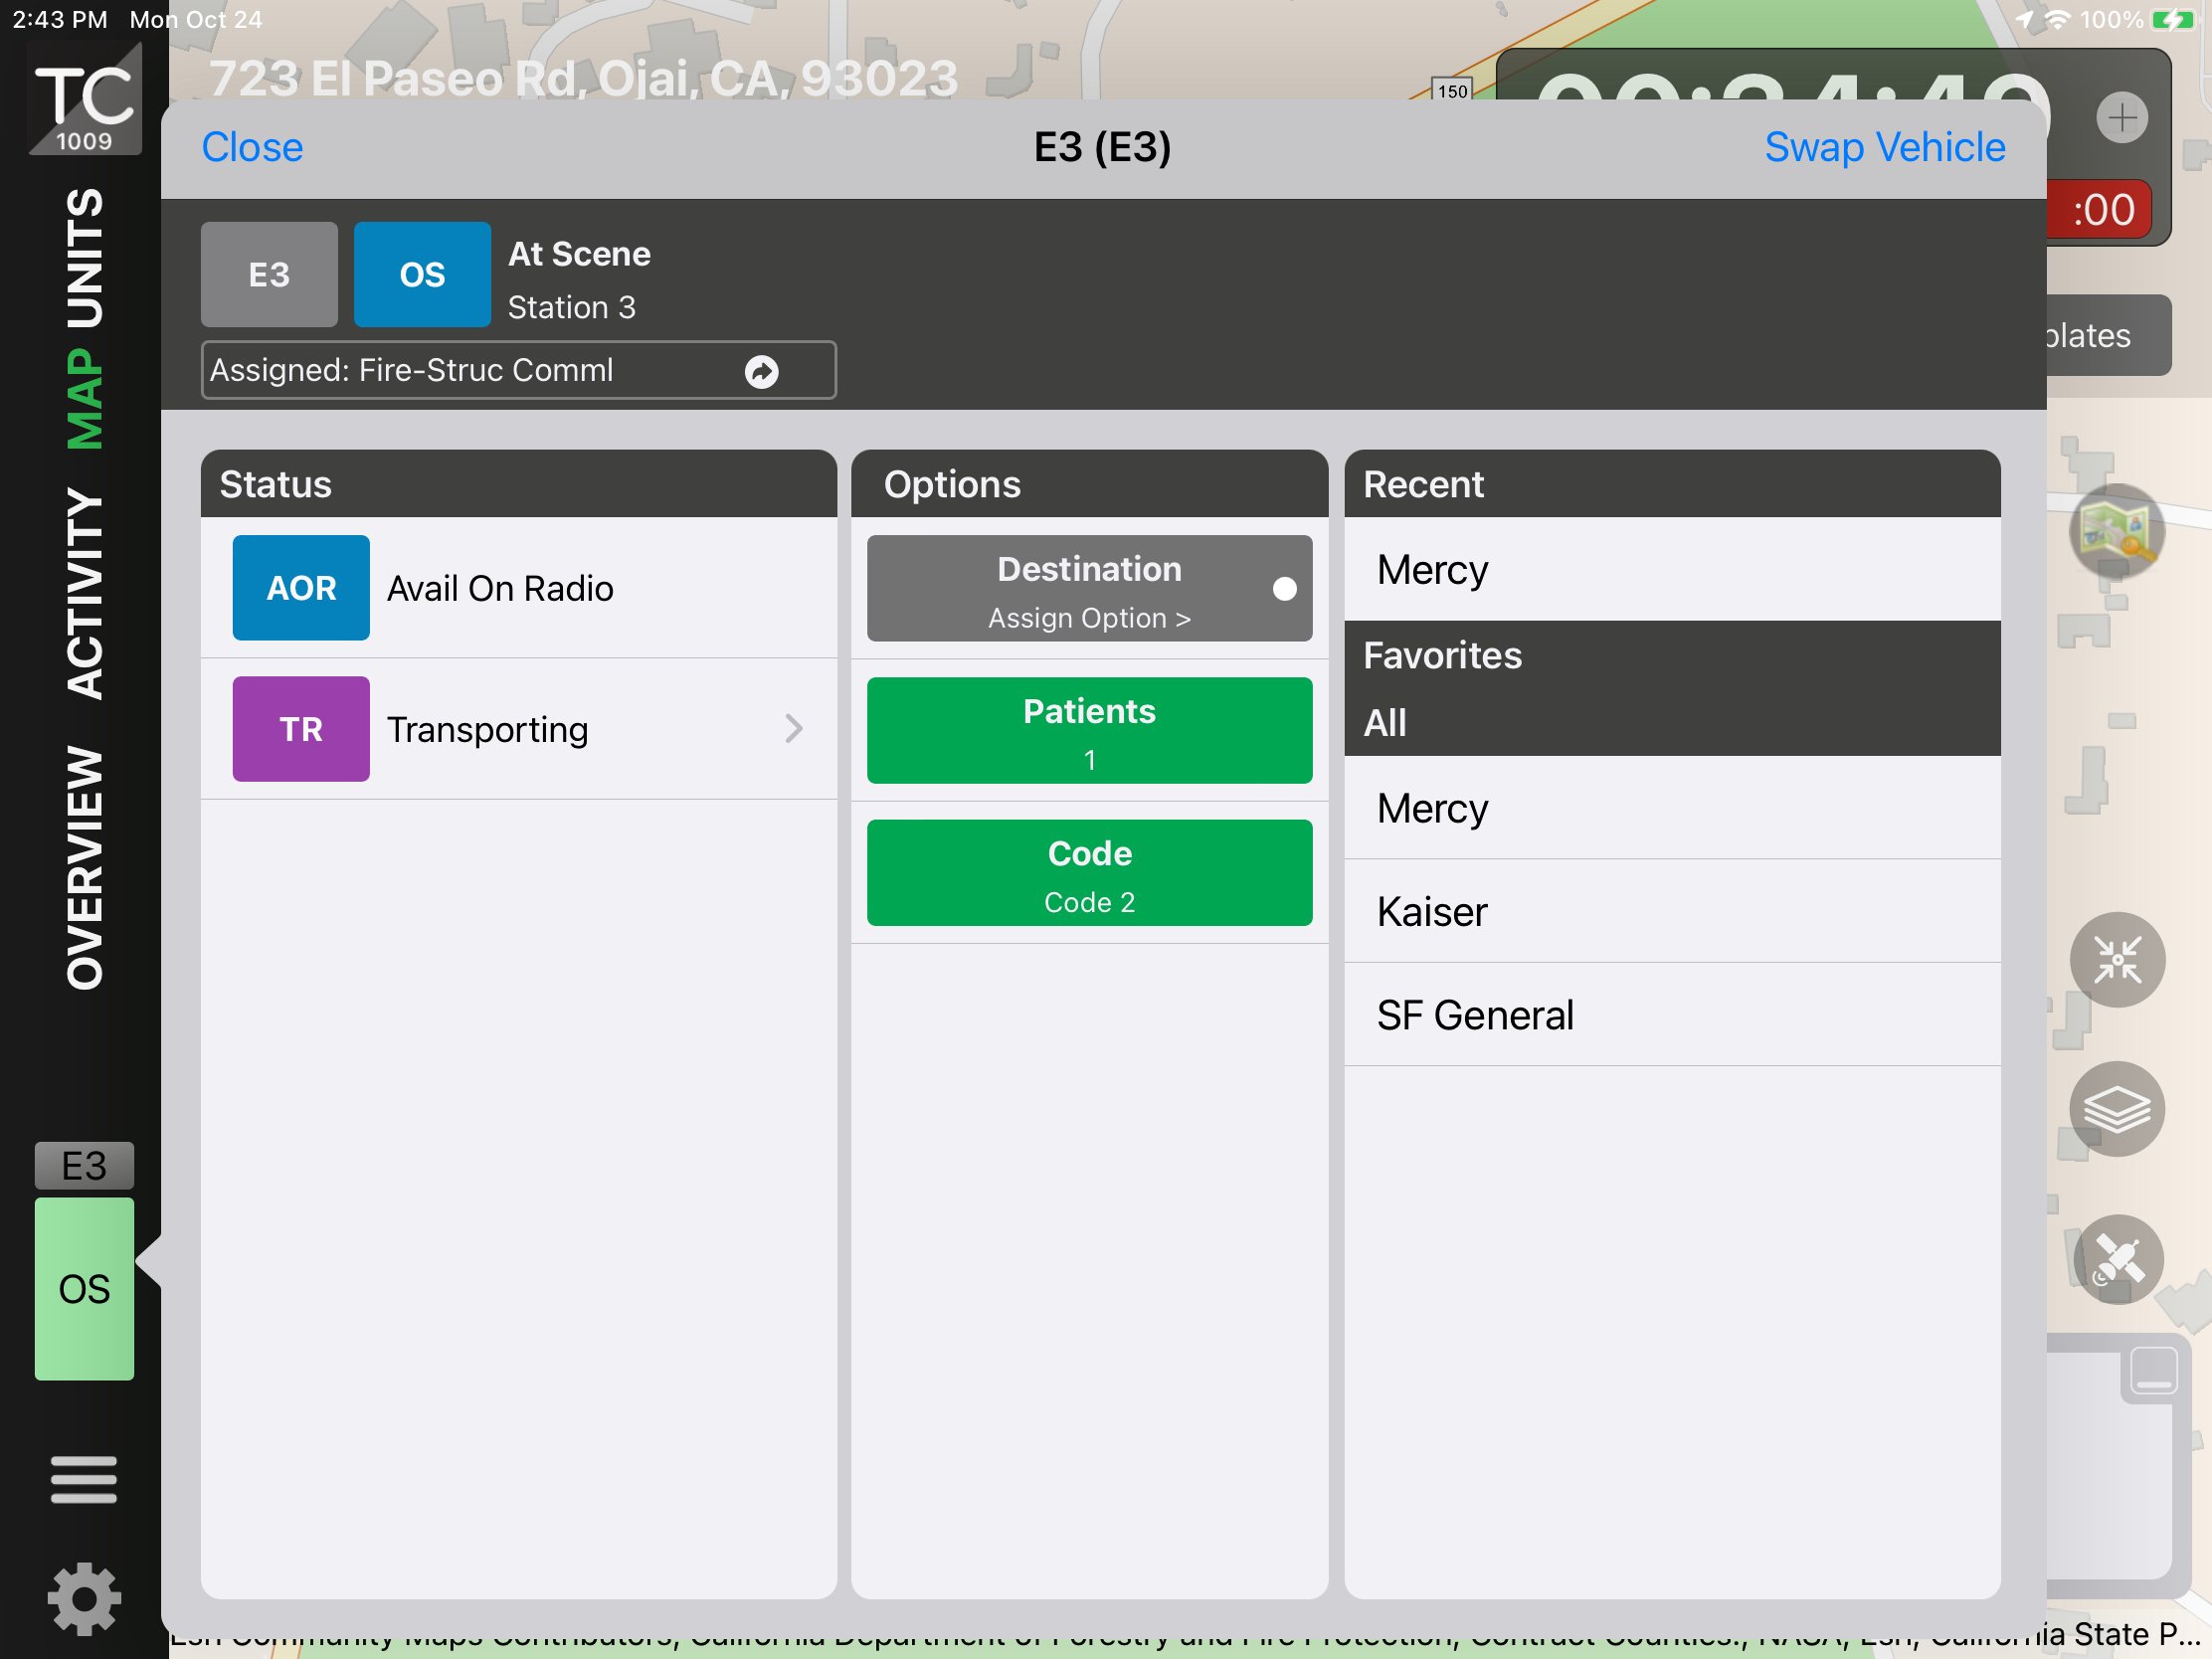Tap the TC 1009 logo
This screenshot has width=2212, height=1659.
point(84,100)
